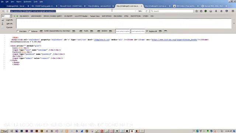Expand the OTHER menu in HackBar
This screenshot has width=236, height=133.
pyautogui.click(x=146, y=16)
